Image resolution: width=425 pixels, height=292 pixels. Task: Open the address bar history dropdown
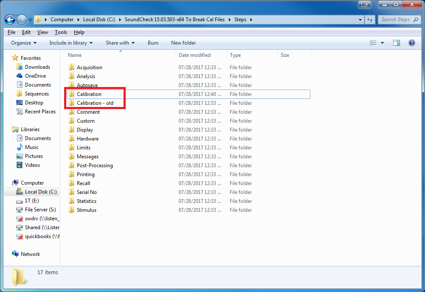click(x=360, y=20)
